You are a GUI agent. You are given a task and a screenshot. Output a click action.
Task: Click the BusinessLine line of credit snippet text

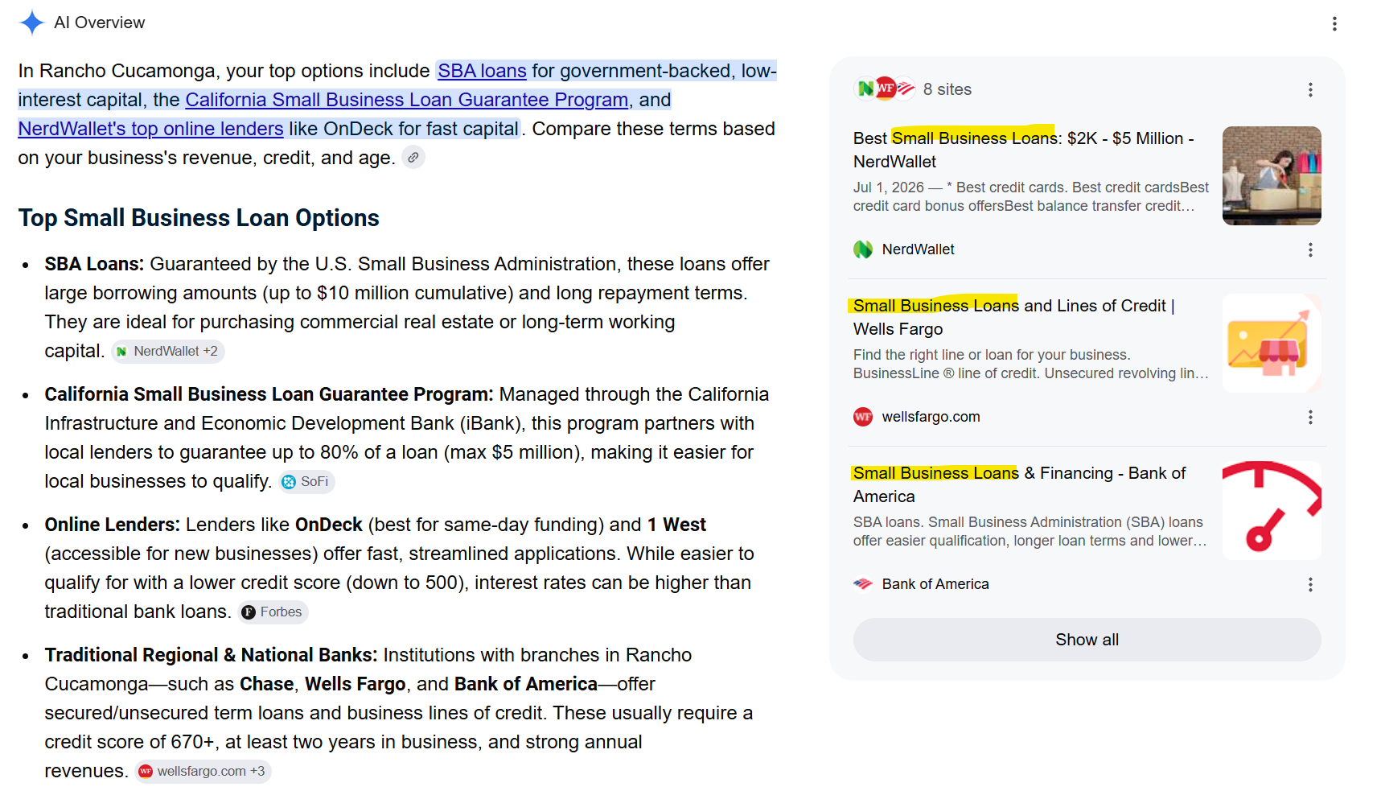pos(1031,364)
